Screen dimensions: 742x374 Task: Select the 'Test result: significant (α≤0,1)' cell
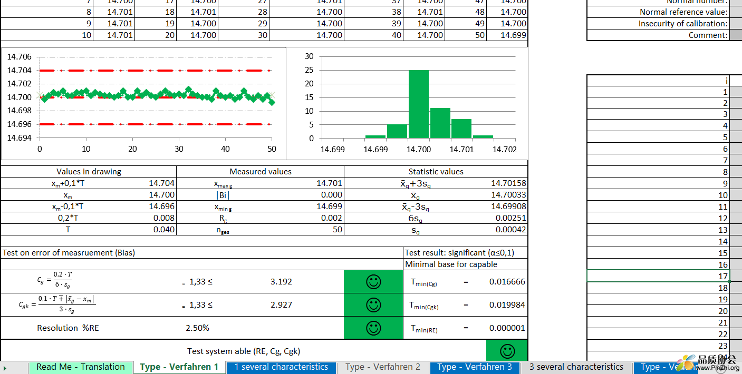466,253
